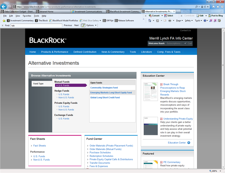Click the Send to OneNote icon

coord(210,21)
